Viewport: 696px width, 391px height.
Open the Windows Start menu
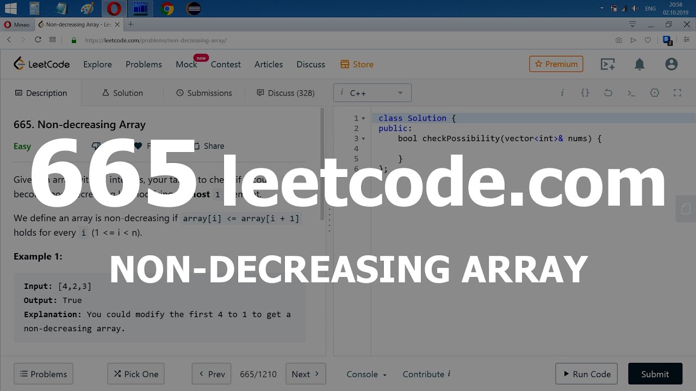click(x=10, y=8)
